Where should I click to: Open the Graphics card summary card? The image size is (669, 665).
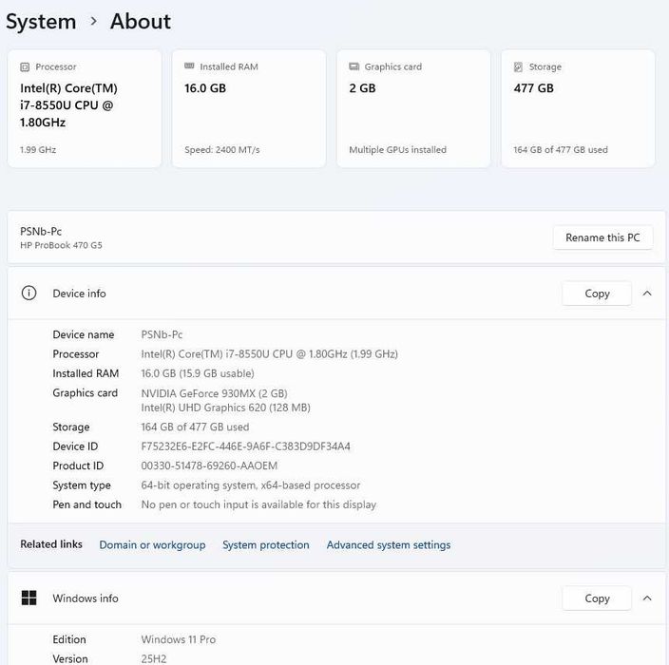coord(413,108)
